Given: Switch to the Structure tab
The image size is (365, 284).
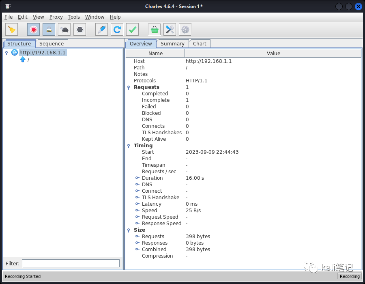Looking at the screenshot, I should click(19, 44).
